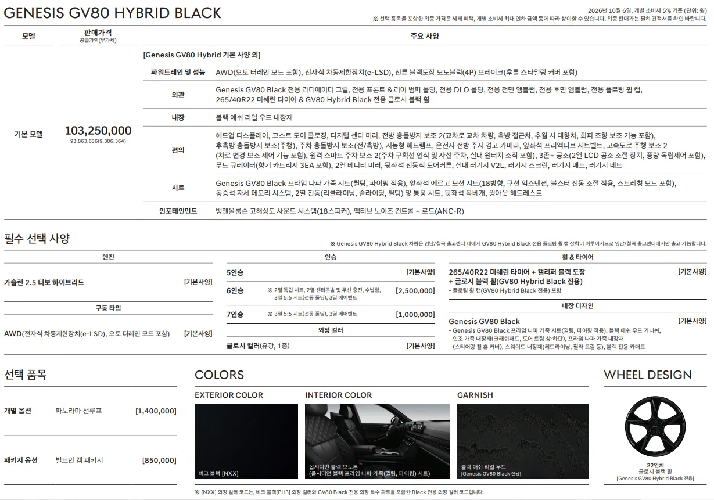
Task: Click the 휠 & 타이어 column header
Action: pos(577,257)
